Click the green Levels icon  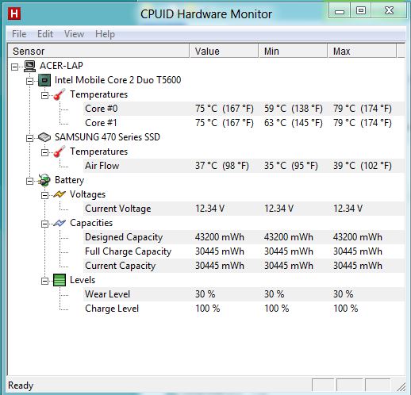[60, 280]
